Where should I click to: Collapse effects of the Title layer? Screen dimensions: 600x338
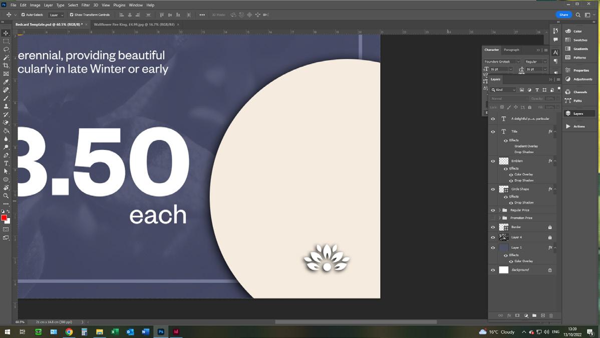pos(555,131)
